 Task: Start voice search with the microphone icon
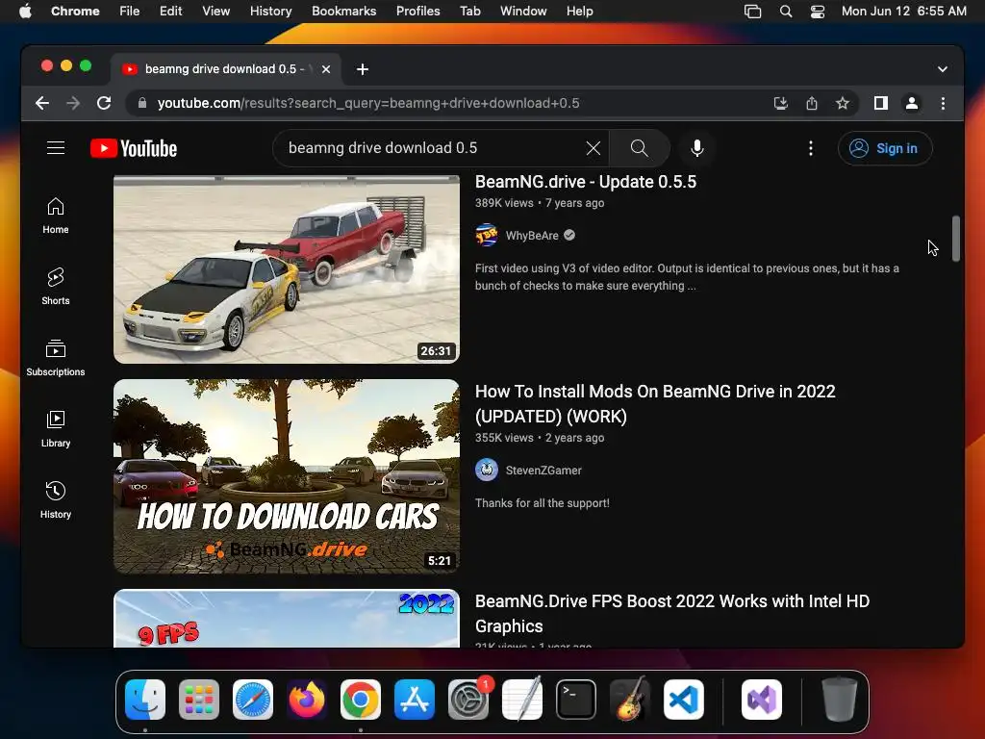[x=696, y=148]
